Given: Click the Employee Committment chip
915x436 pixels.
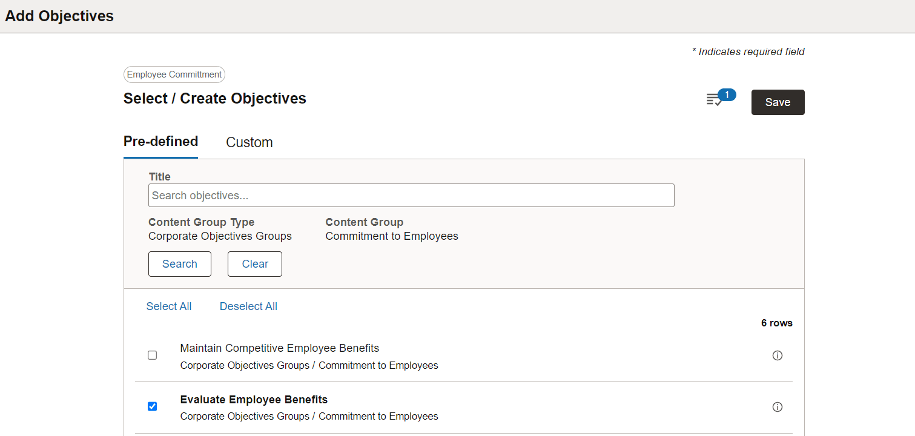Looking at the screenshot, I should point(174,74).
